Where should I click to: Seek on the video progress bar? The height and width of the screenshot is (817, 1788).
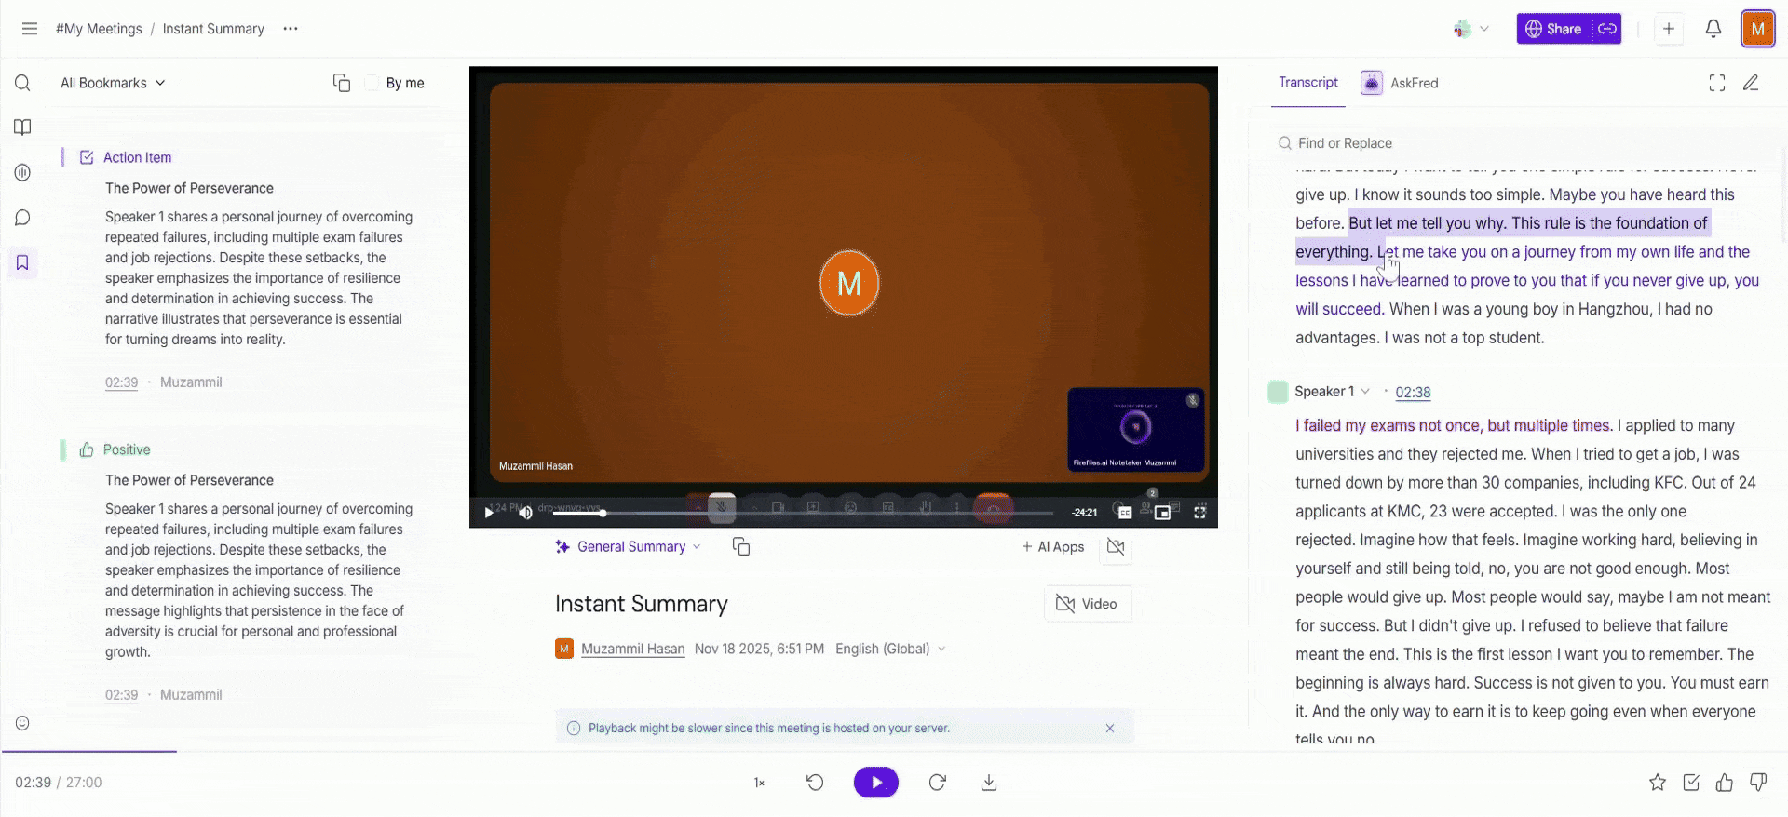click(803, 513)
